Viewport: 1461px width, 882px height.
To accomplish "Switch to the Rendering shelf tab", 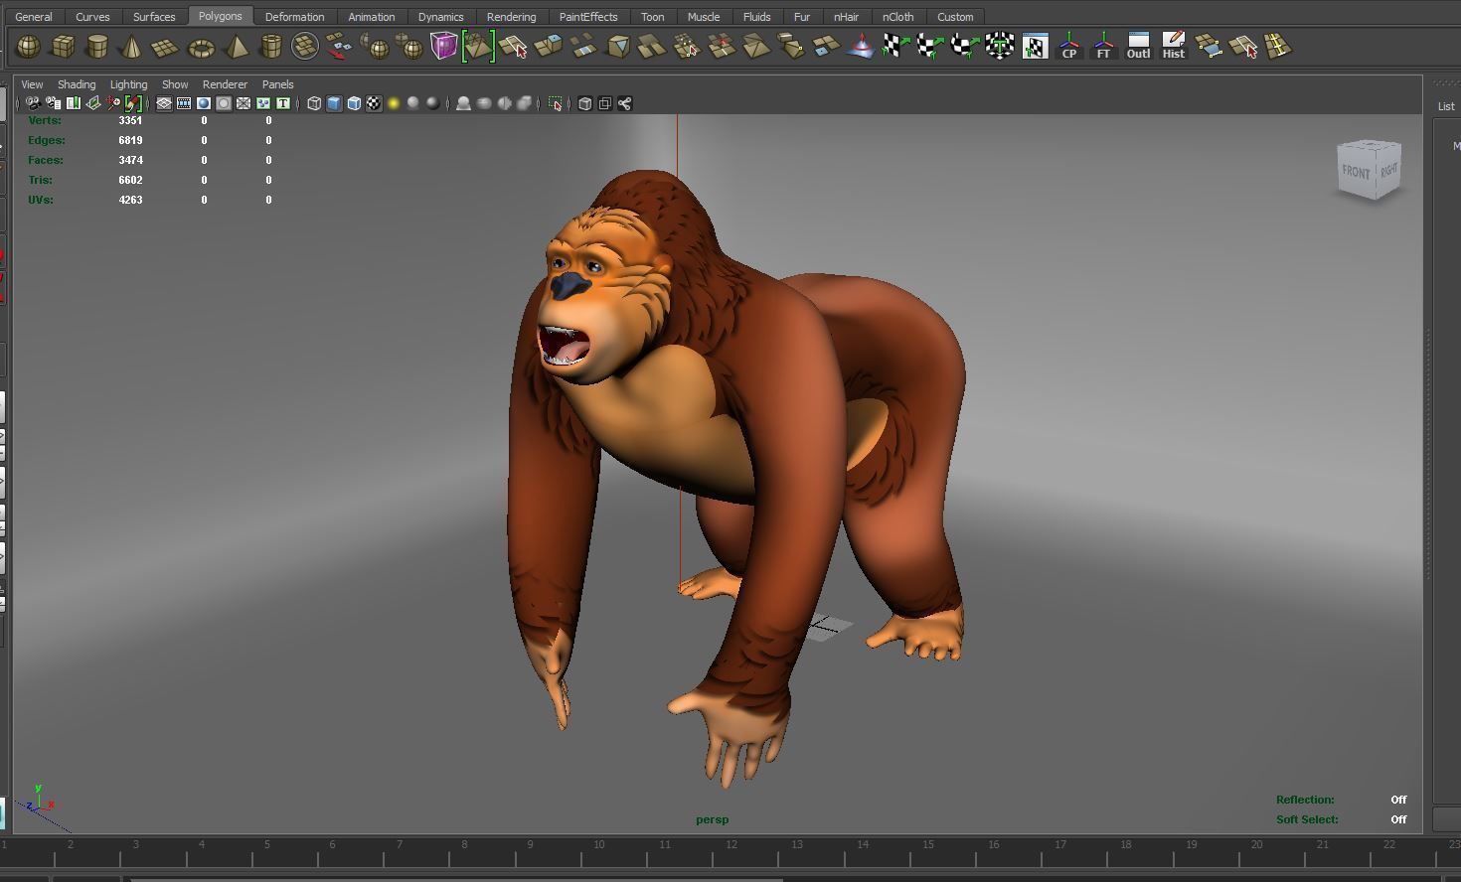I will 511,17.
